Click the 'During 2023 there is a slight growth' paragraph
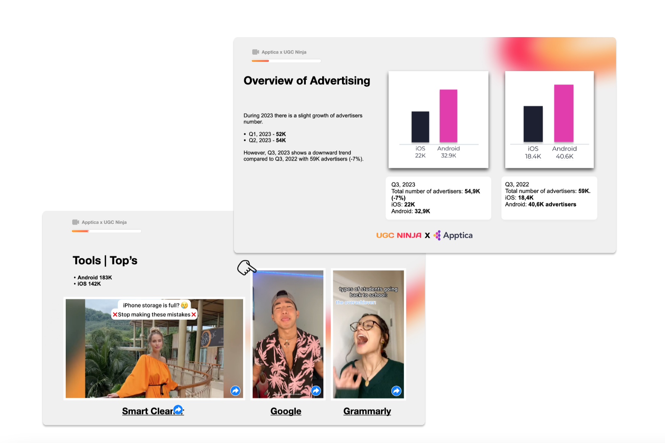The height and width of the screenshot is (443, 665). tap(303, 119)
